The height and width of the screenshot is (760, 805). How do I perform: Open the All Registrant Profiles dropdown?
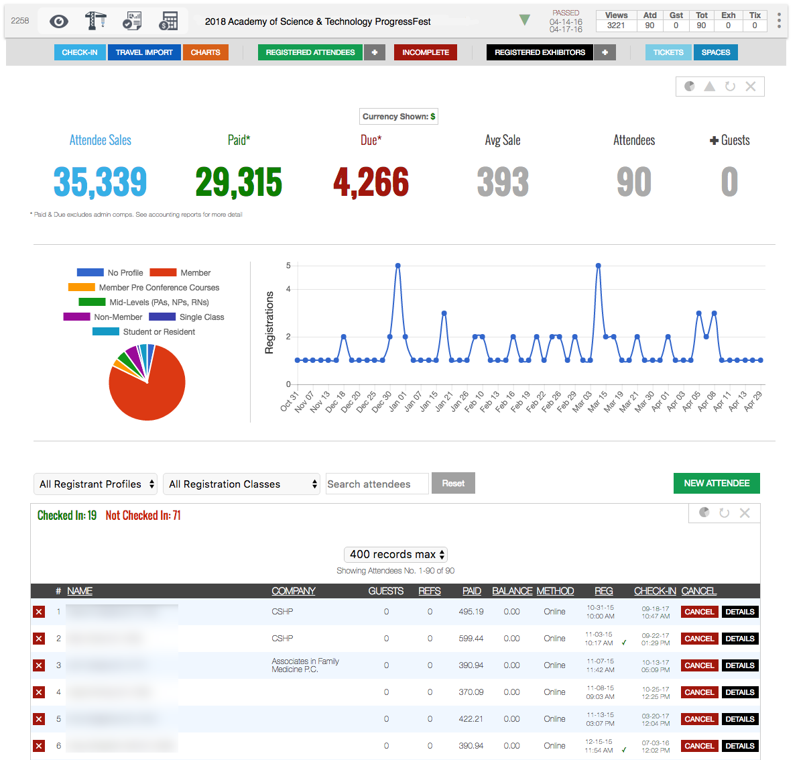95,484
